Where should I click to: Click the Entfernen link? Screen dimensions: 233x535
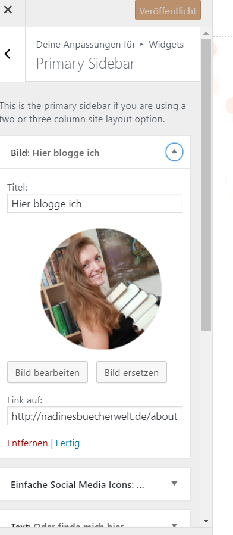(x=27, y=443)
